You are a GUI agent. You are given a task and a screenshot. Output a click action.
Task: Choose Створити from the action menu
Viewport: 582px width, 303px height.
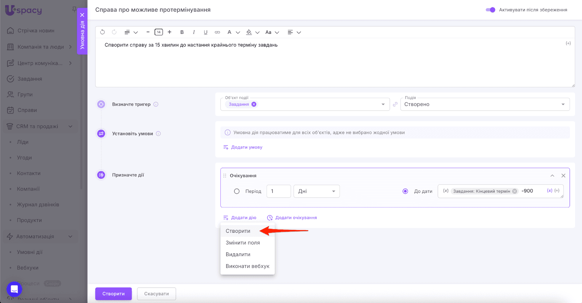tap(238, 231)
